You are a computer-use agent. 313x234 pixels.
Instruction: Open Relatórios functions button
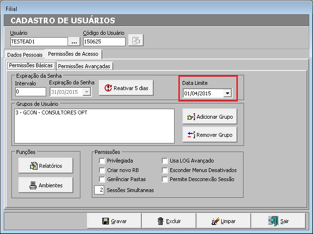click(x=45, y=166)
